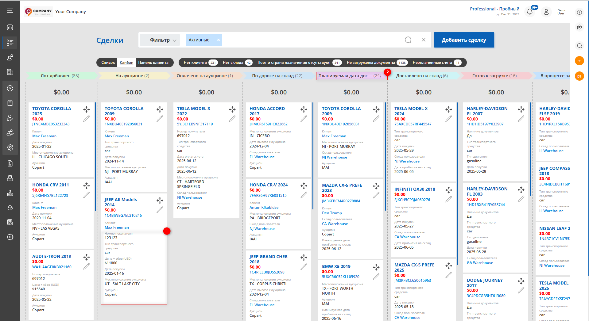Click the magnifier search icon in filter bar
This screenshot has height=321, width=589.
[408, 40]
